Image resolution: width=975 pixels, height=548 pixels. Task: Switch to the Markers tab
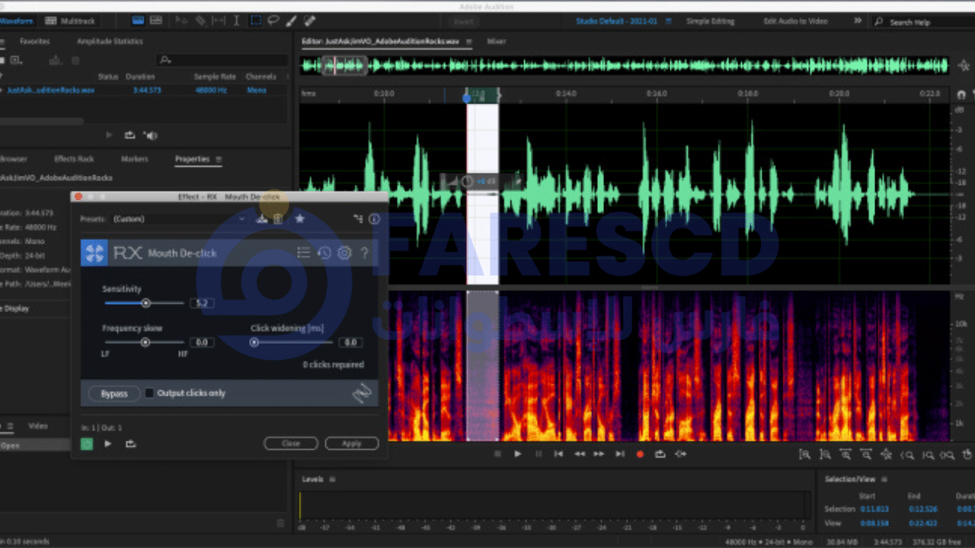[134, 159]
